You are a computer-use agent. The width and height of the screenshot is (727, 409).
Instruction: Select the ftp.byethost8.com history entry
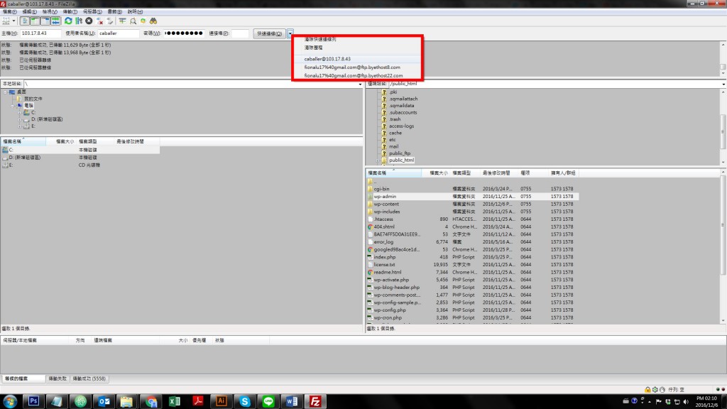pyautogui.click(x=358, y=67)
